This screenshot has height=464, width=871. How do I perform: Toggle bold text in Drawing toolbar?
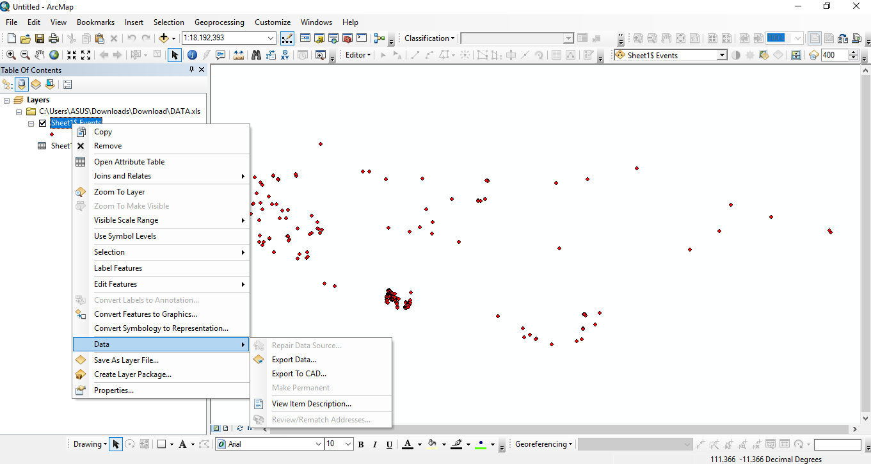(361, 444)
